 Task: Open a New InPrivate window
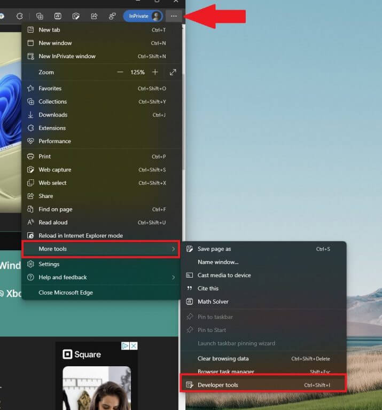[x=102, y=56]
